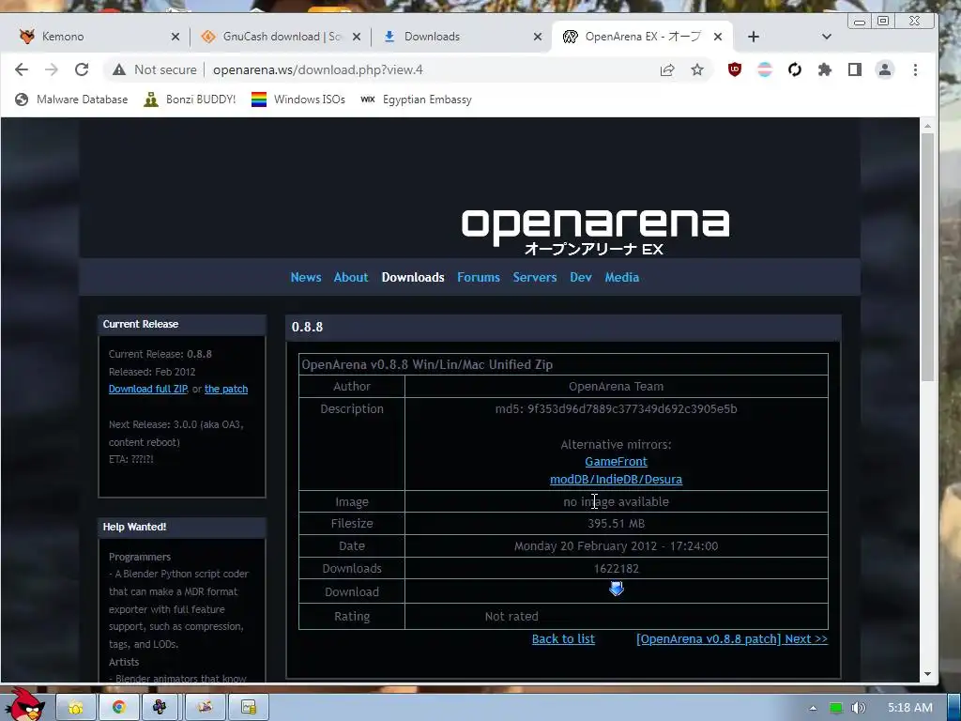Open Windows ISOs bookmark
The height and width of the screenshot is (721, 961).
(297, 100)
